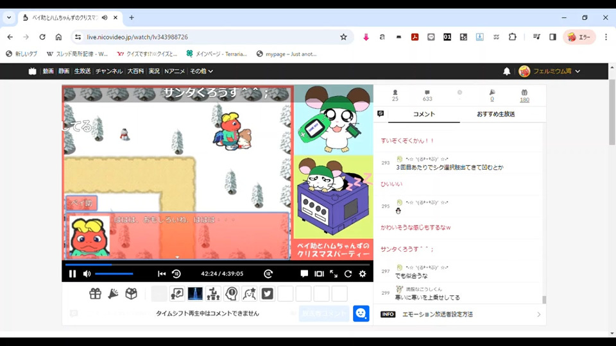This screenshot has width=616, height=346.
Task: Open the Chrome three-dot menu
Action: (606, 37)
